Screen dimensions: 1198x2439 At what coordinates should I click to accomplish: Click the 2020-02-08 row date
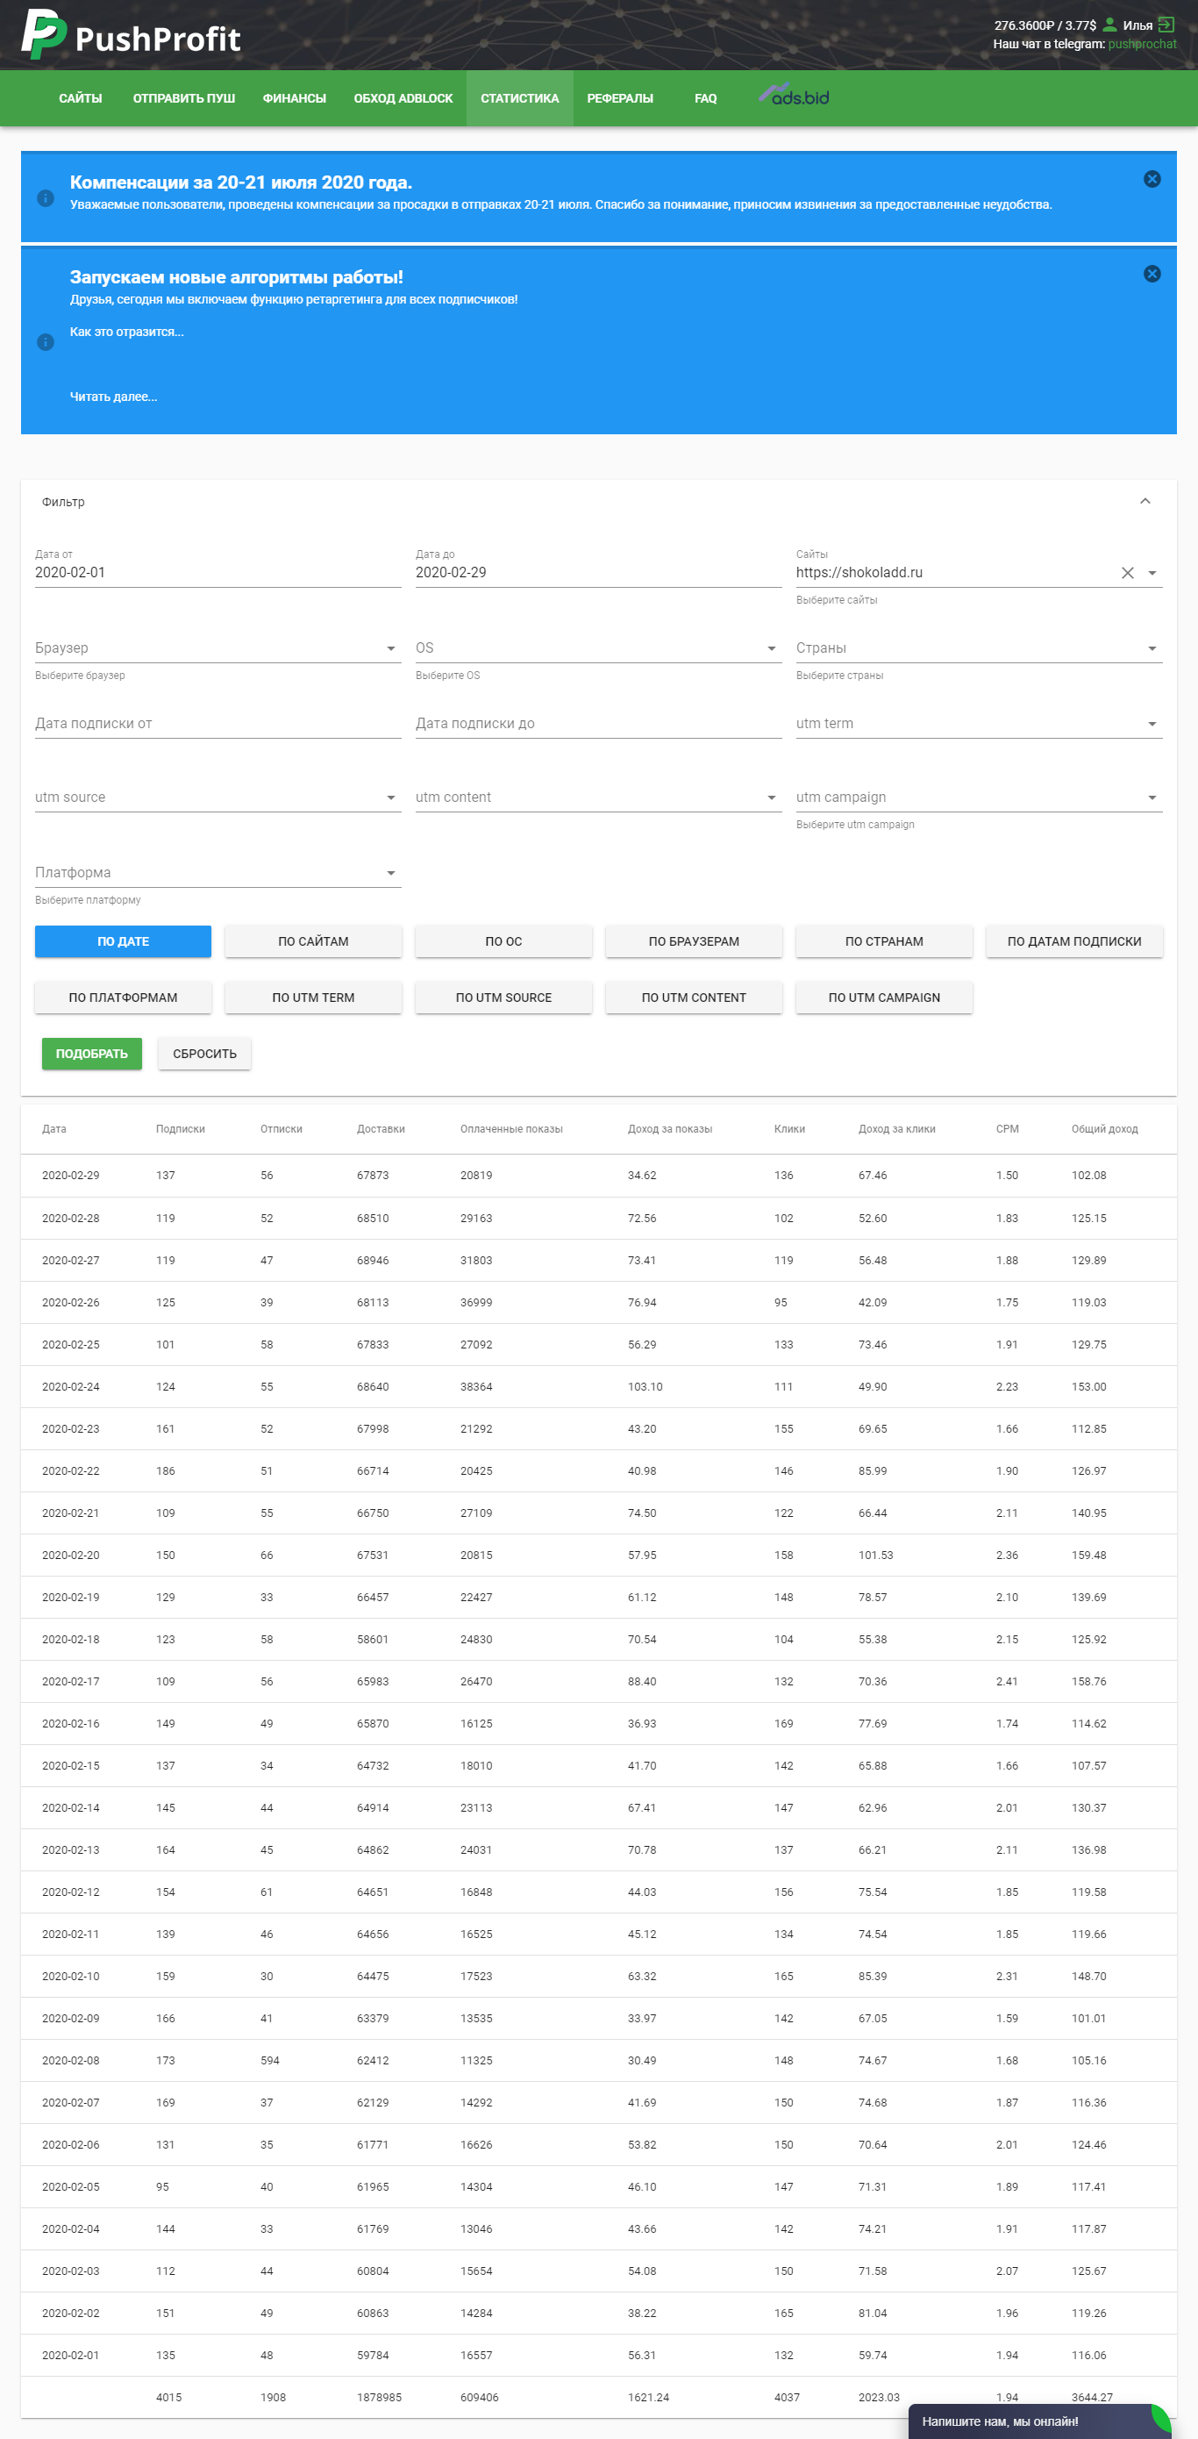[x=71, y=2060]
